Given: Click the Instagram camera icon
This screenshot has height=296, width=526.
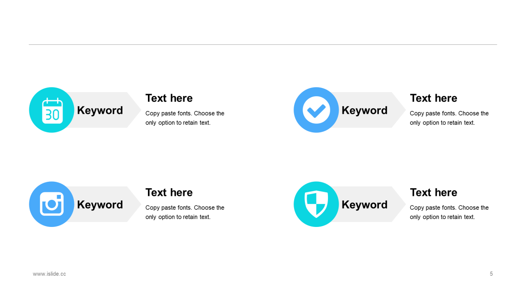Looking at the screenshot, I should [x=52, y=204].
